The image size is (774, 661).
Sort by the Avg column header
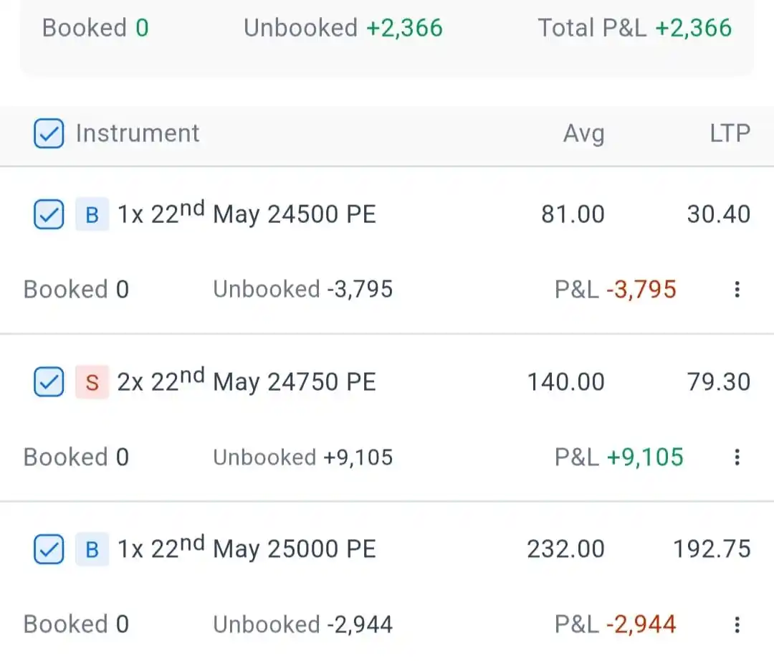[583, 134]
